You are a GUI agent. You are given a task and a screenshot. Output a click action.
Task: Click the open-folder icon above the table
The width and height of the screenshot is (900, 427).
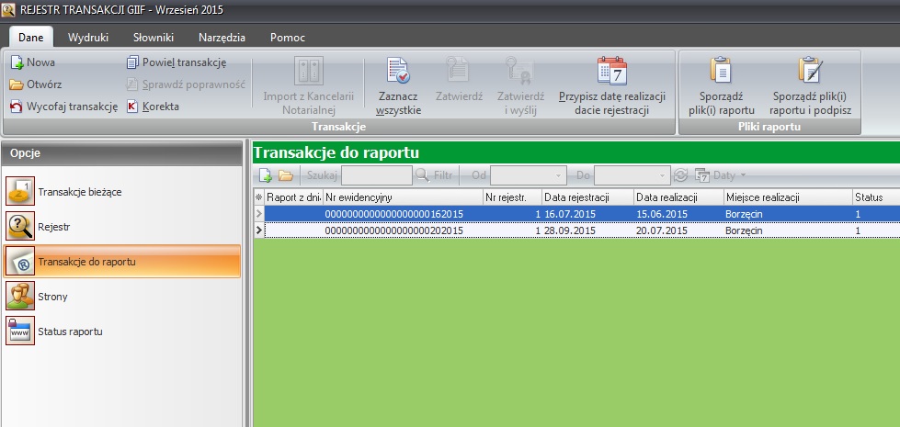[x=285, y=175]
